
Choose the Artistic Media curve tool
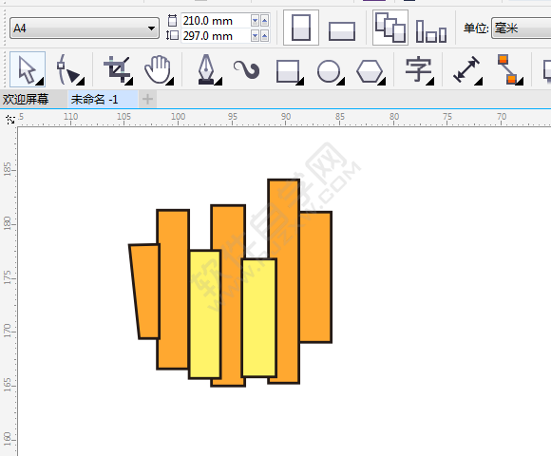pos(247,69)
